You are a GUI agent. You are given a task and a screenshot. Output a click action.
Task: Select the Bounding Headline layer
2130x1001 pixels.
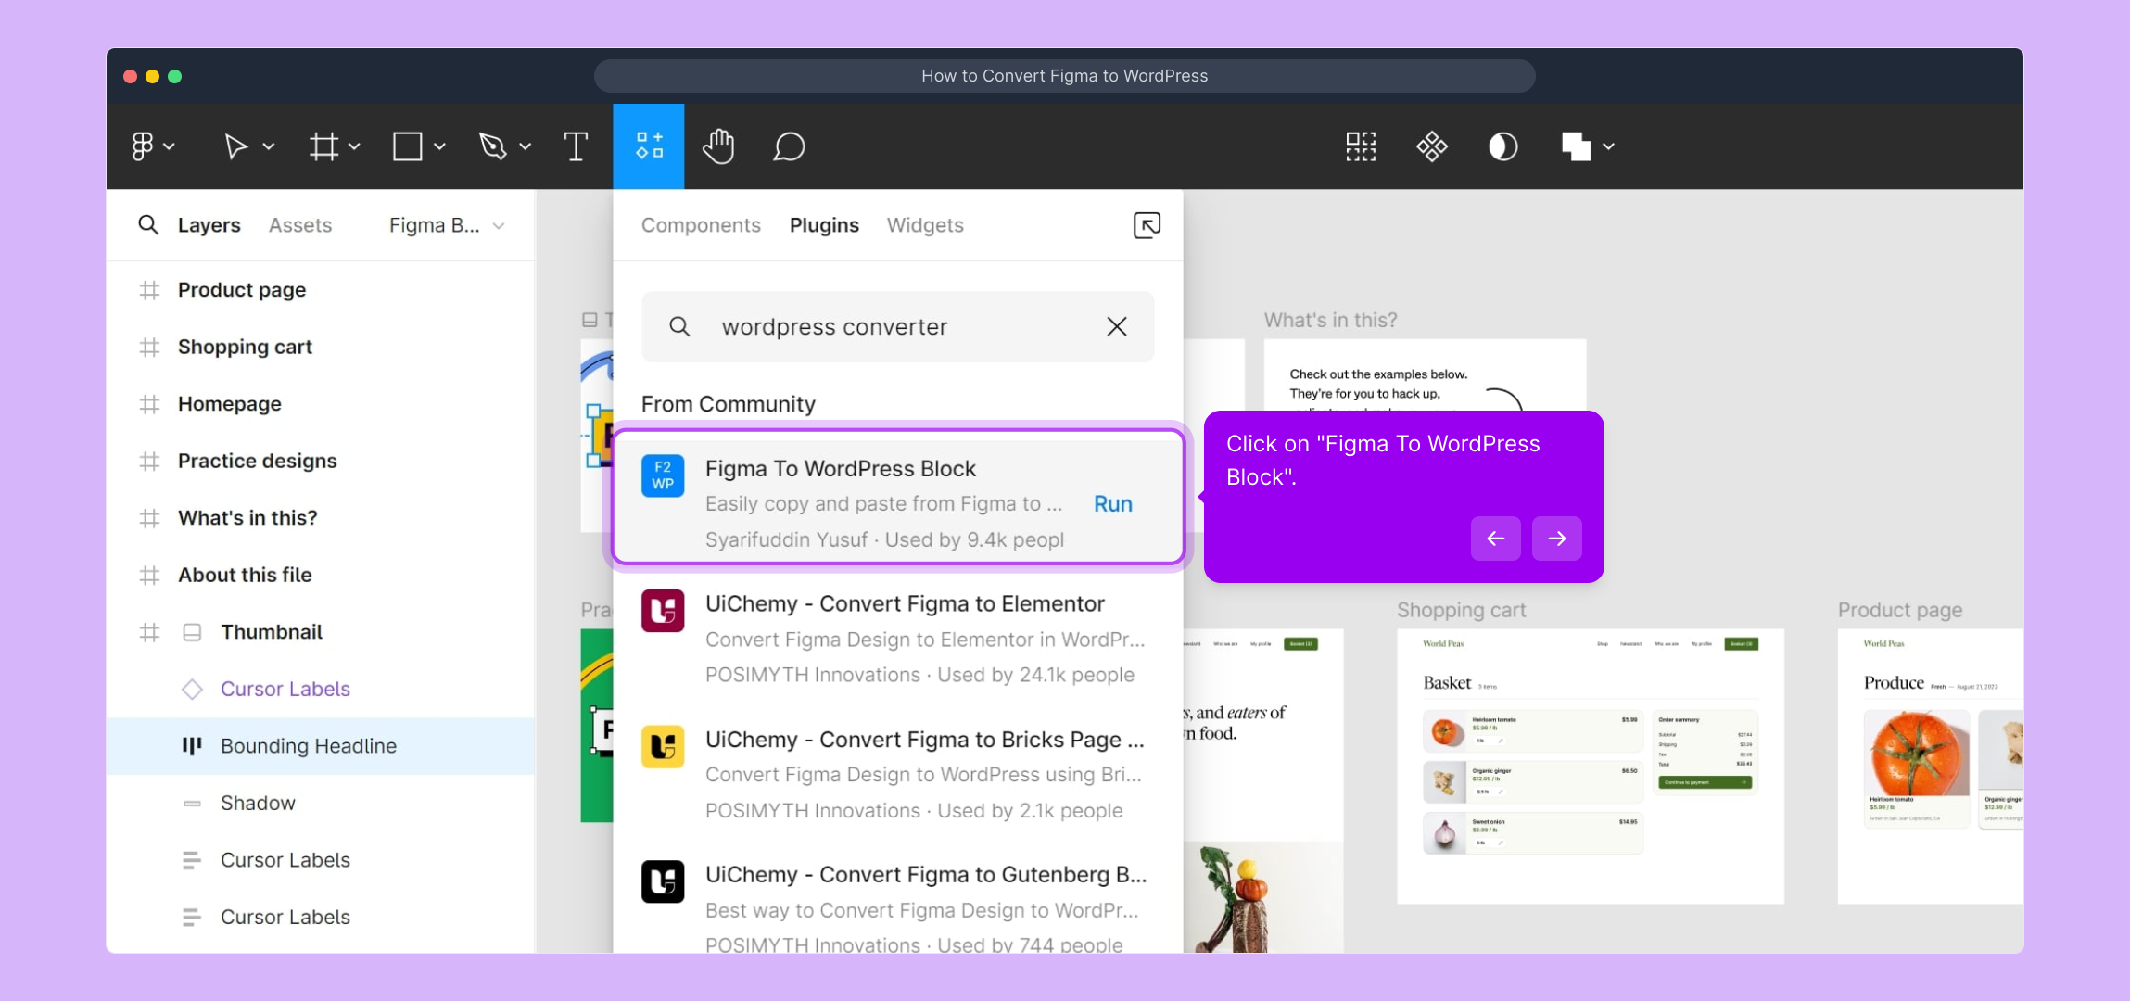[309, 746]
